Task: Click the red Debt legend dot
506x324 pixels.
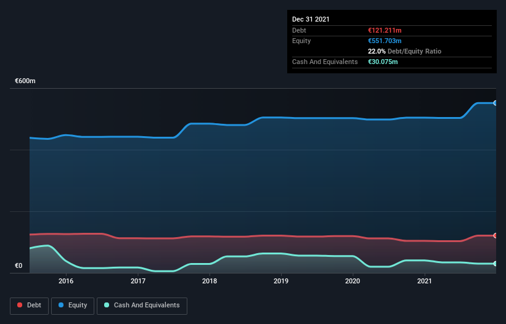Action: (20, 305)
